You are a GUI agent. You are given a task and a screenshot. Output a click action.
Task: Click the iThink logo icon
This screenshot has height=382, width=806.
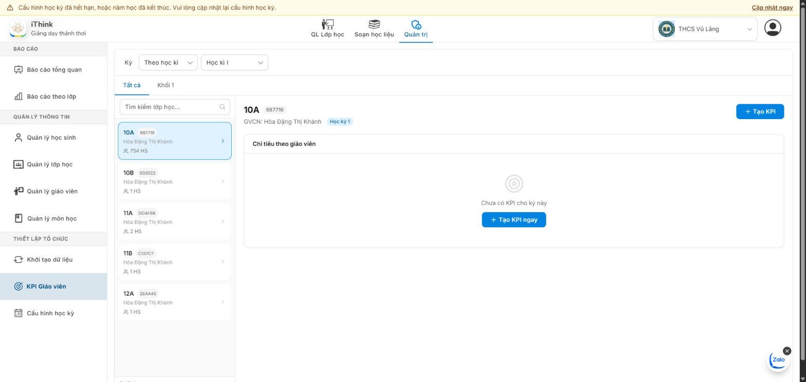click(x=18, y=29)
